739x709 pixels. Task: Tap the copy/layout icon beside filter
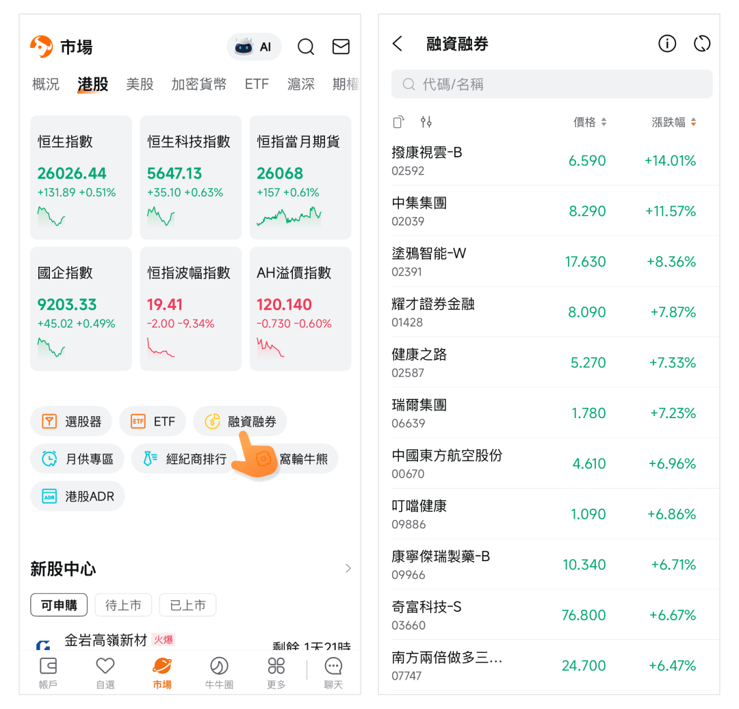[399, 123]
